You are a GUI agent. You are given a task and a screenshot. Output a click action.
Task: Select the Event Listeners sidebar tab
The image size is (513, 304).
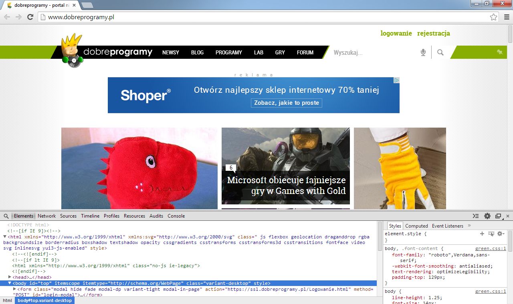pyautogui.click(x=447, y=226)
